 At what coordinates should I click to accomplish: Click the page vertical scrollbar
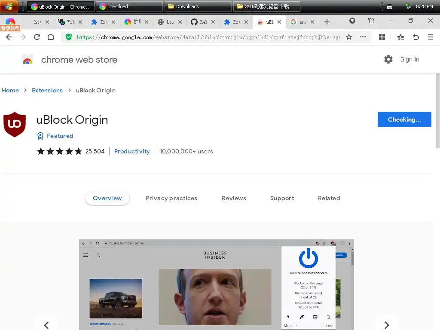437,111
